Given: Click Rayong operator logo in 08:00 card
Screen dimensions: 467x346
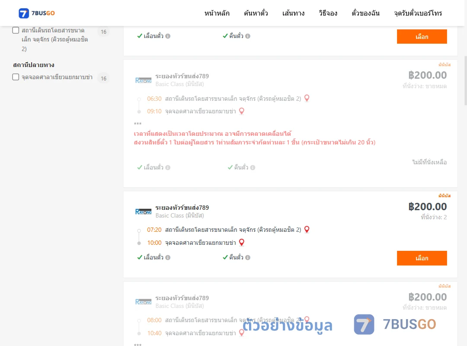Looking at the screenshot, I should click(143, 301).
